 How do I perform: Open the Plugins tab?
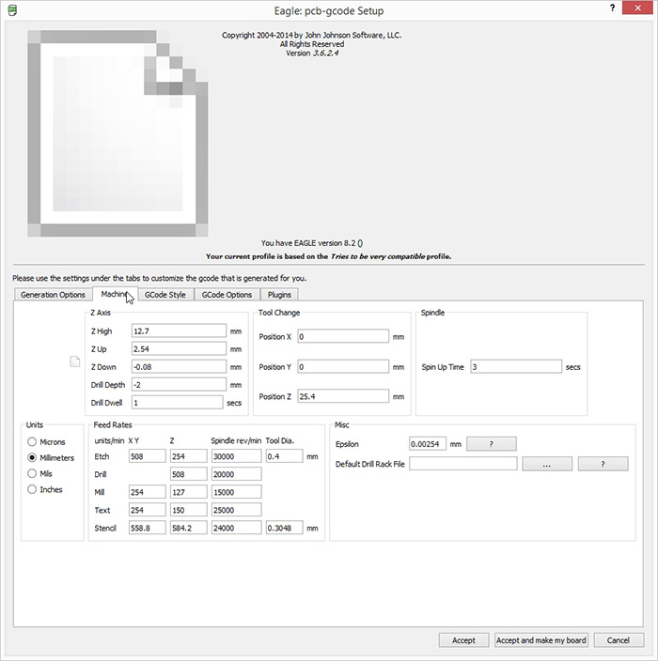(279, 295)
